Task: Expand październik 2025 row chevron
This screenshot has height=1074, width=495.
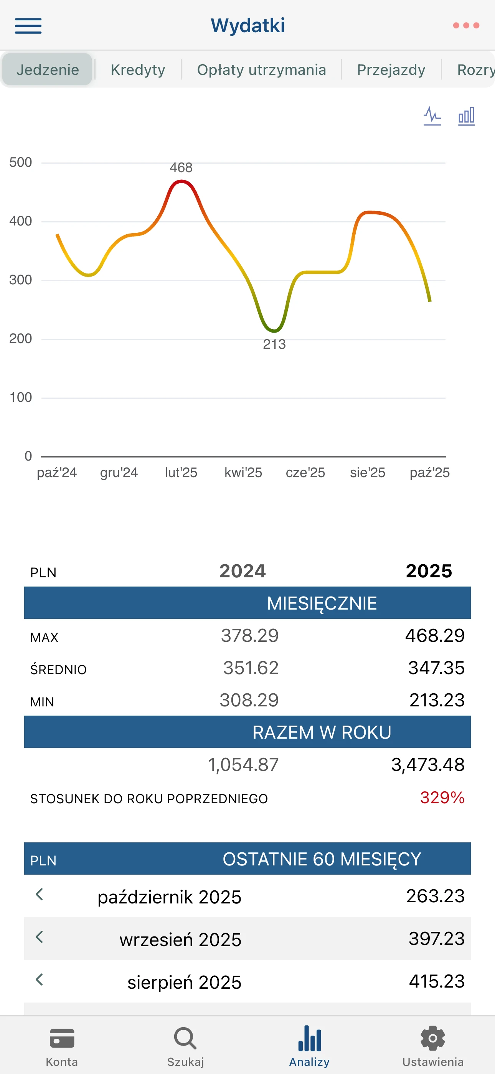Action: click(x=40, y=894)
